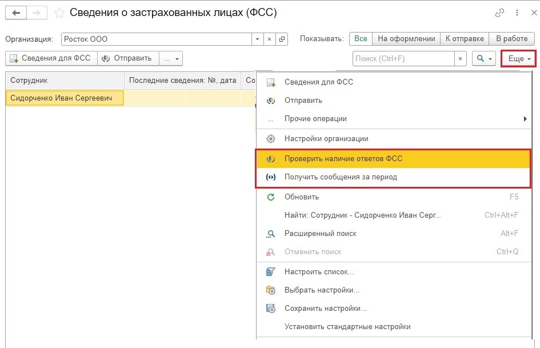Click the open organization card icon
Viewport: 540px width, 348px height.
pos(282,39)
